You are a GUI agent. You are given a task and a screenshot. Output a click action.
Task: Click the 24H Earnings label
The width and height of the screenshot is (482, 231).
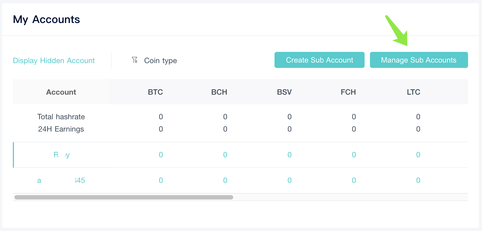pyautogui.click(x=61, y=129)
